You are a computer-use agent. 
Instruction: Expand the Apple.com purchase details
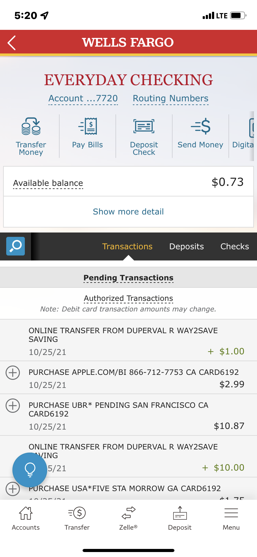13,372
